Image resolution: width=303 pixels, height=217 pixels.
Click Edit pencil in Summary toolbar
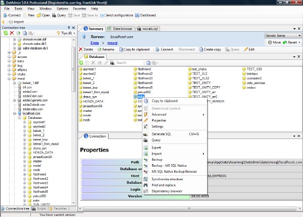[x=249, y=49]
